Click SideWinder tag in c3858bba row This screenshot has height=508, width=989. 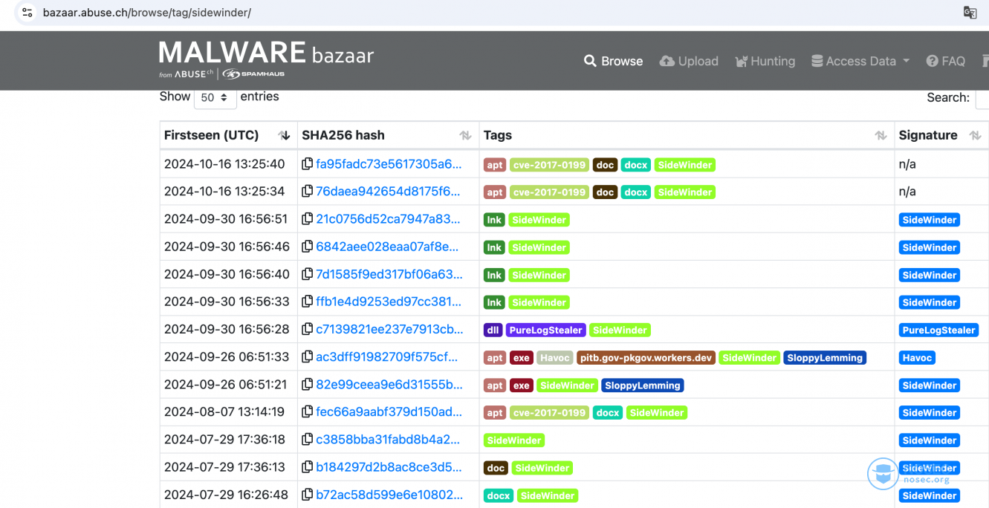tap(514, 440)
